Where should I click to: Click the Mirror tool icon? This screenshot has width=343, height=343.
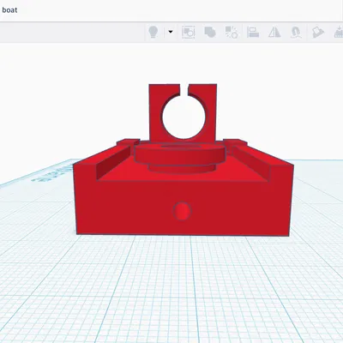(274, 32)
